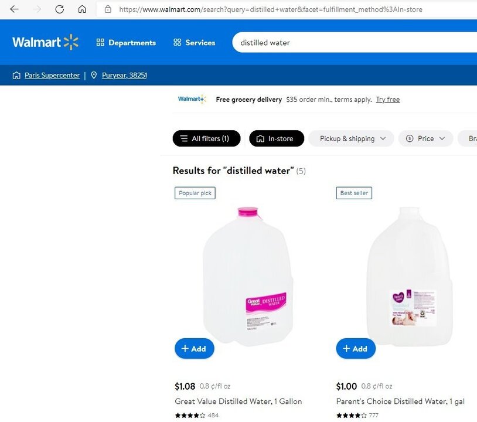
Task: Click the Try free link
Action: pos(387,100)
